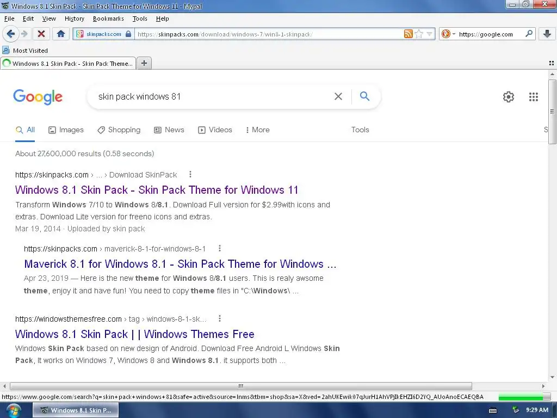Image resolution: width=557 pixels, height=418 pixels.
Task: Expand the More search categories
Action: pos(257,130)
